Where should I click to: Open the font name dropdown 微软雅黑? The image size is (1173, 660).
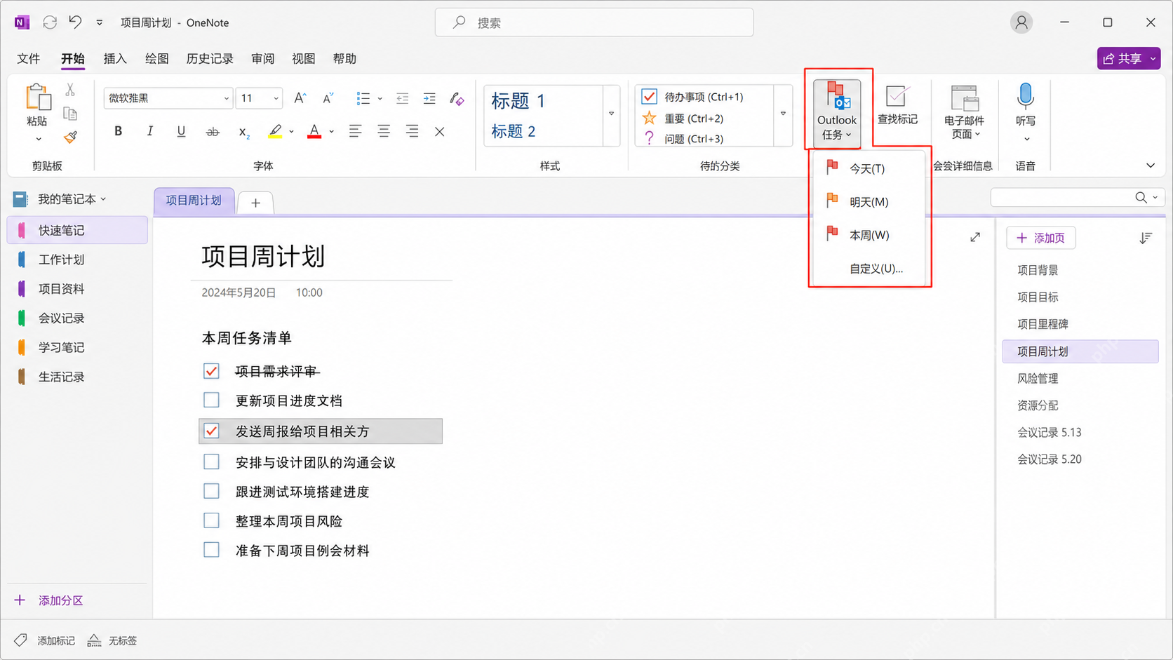click(x=226, y=98)
